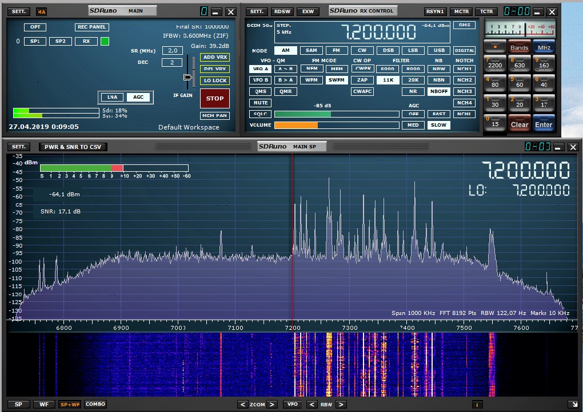Screen dimensions: 583x412
Task: Select the 160 band keypad button
Action: point(544,64)
